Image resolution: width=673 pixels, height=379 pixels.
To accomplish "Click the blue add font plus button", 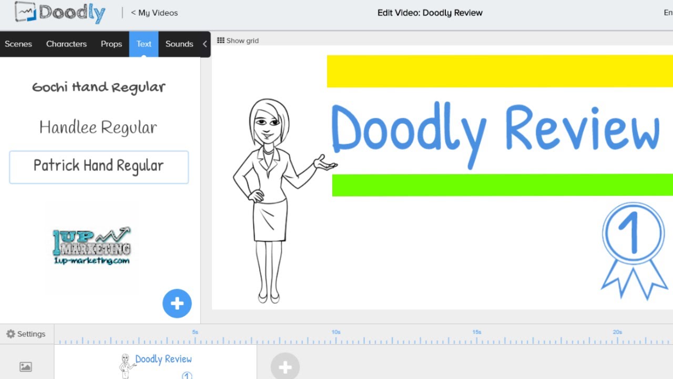I will (177, 304).
